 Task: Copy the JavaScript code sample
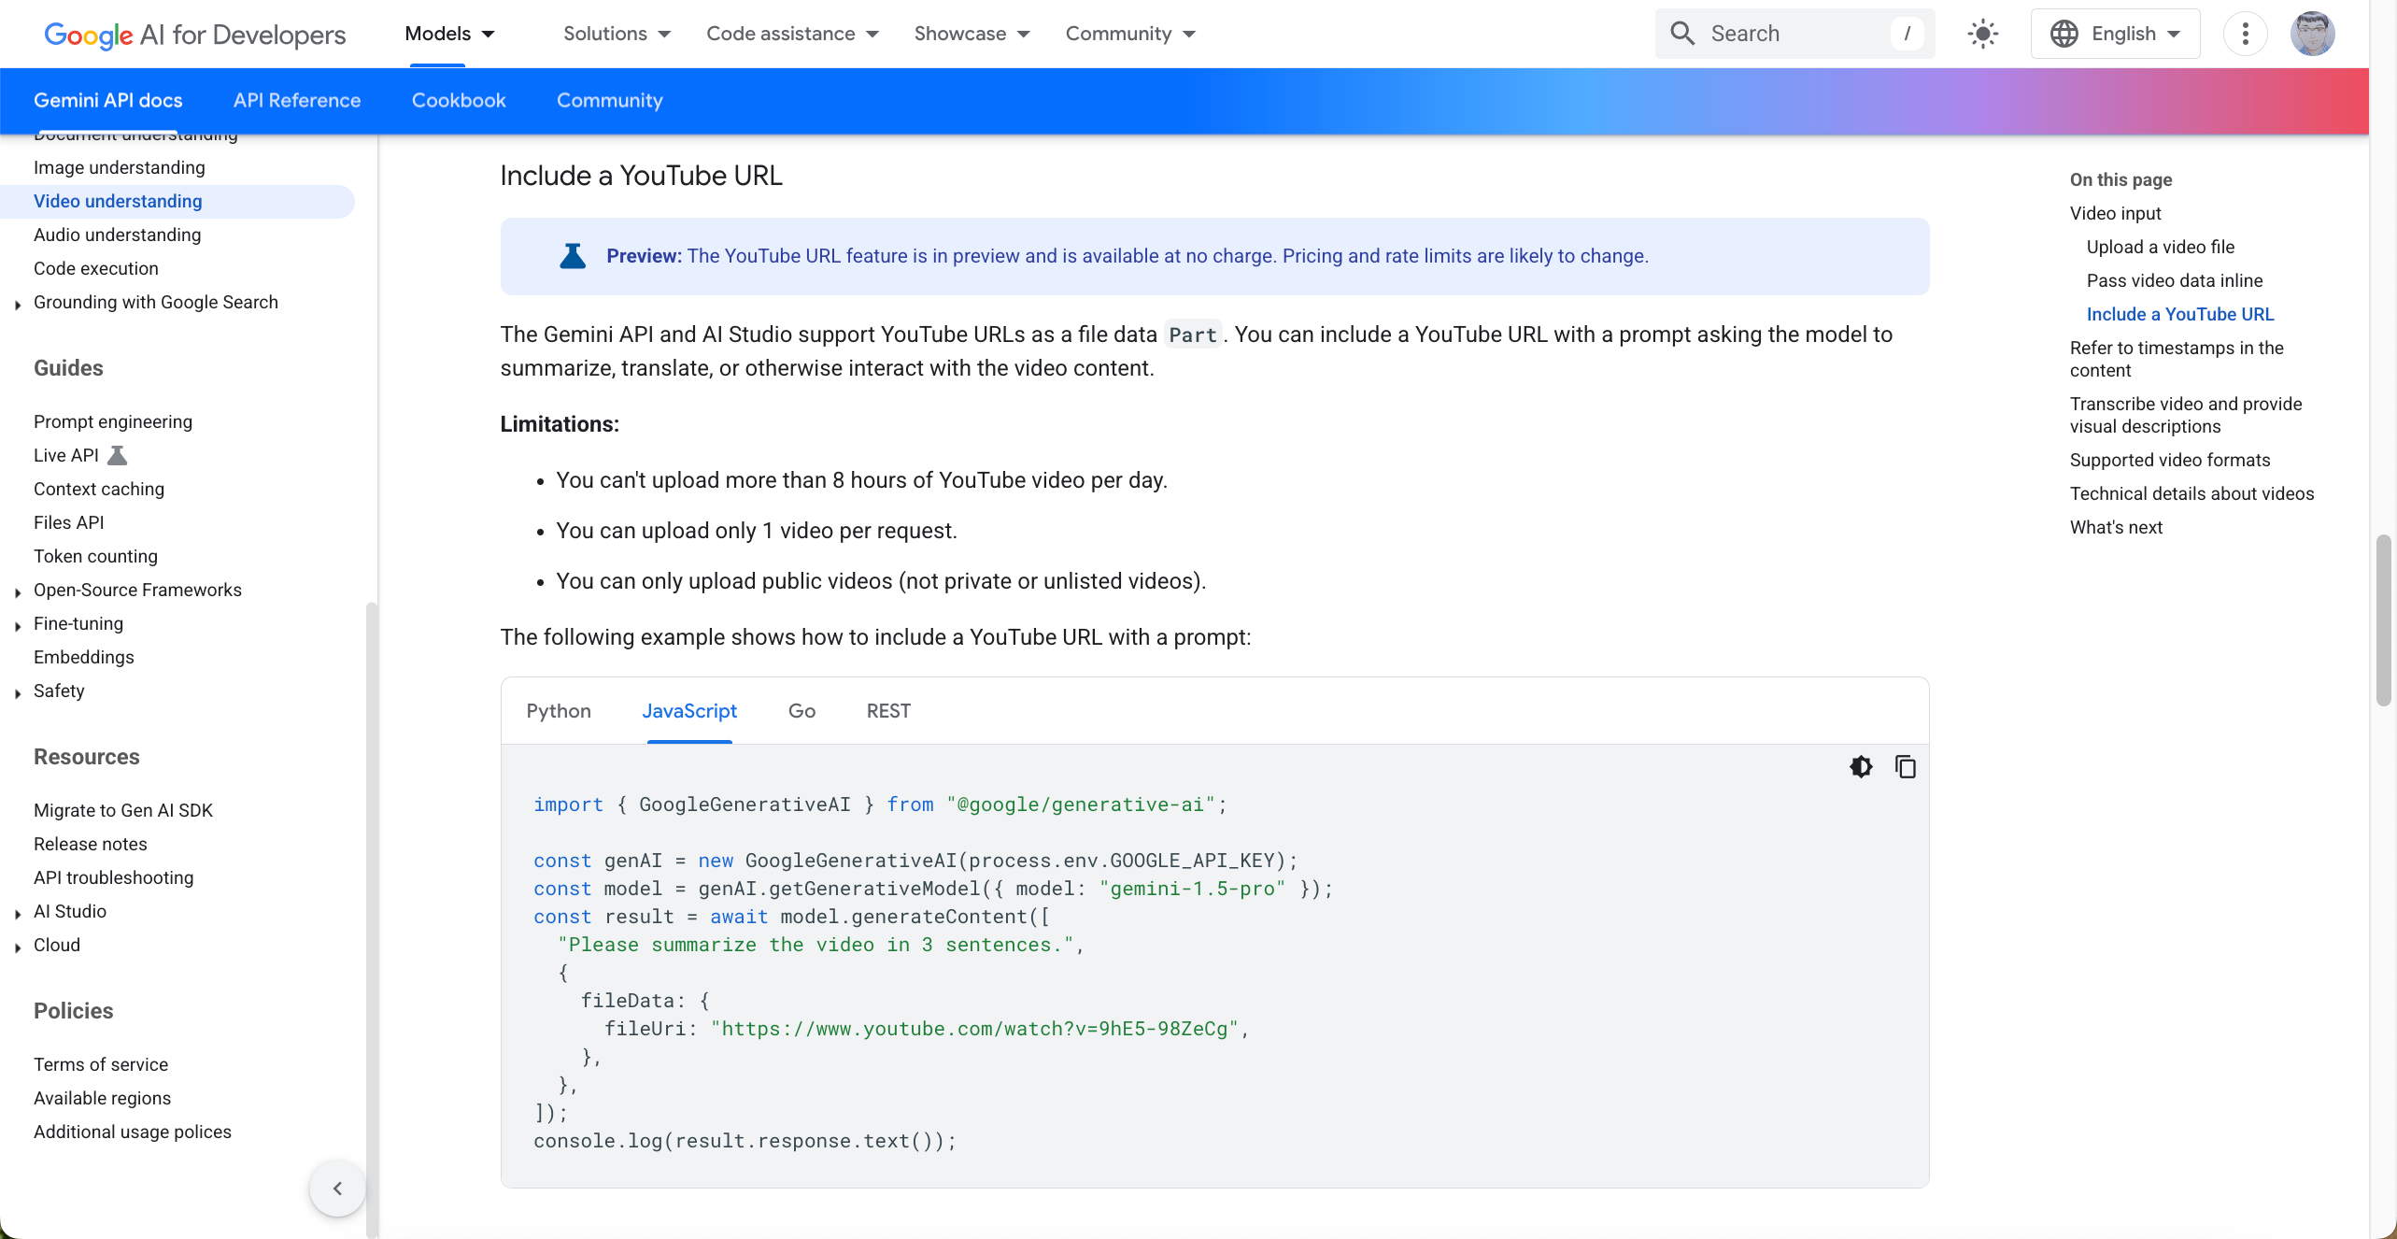click(x=1906, y=766)
